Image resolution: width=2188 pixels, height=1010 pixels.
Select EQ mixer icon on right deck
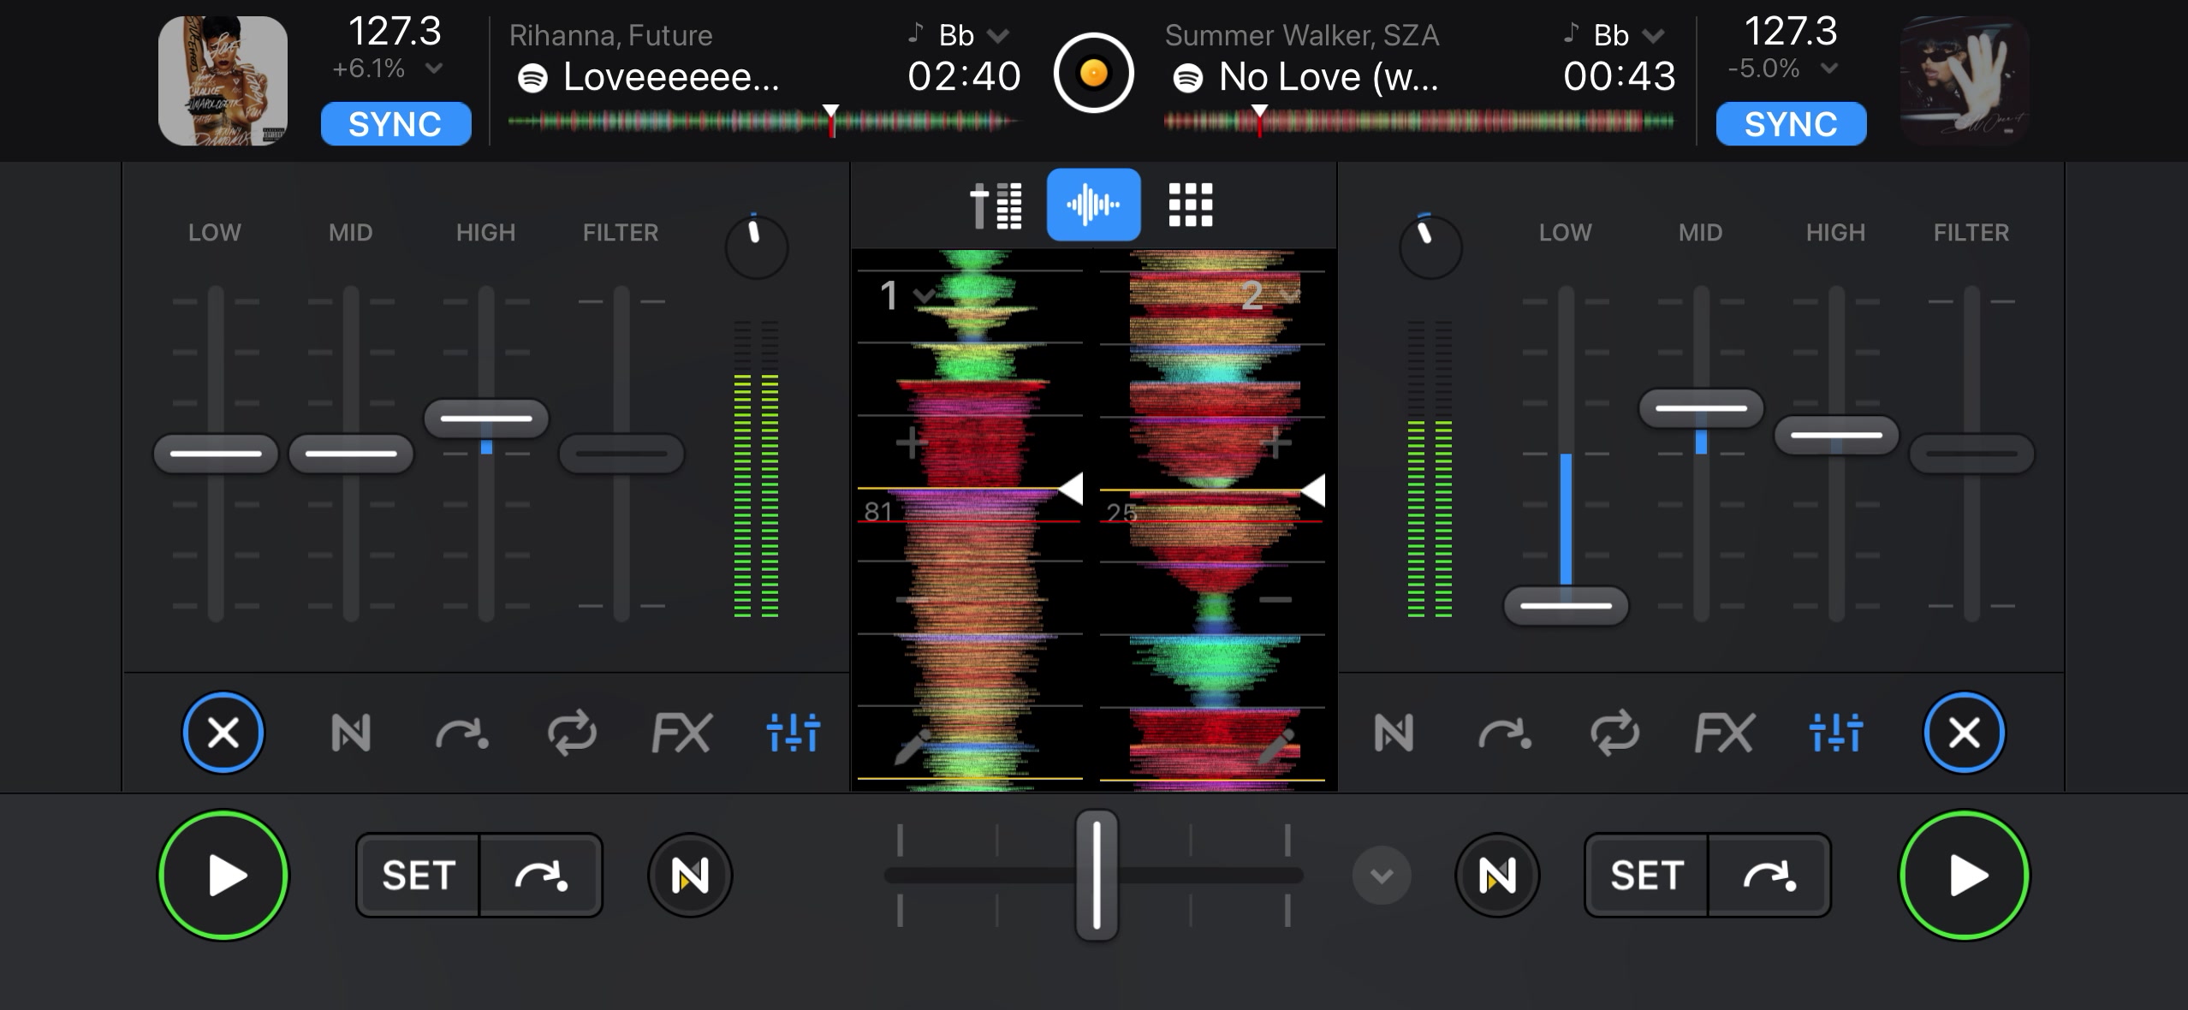[1836, 733]
